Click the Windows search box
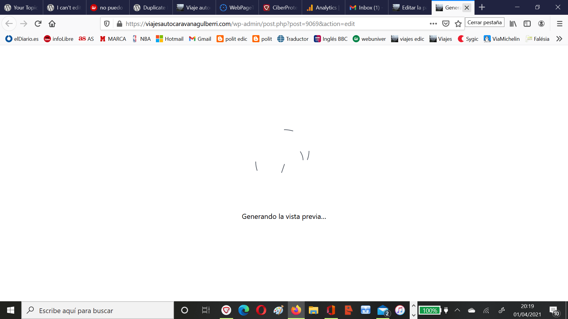The width and height of the screenshot is (568, 319). coord(98,310)
